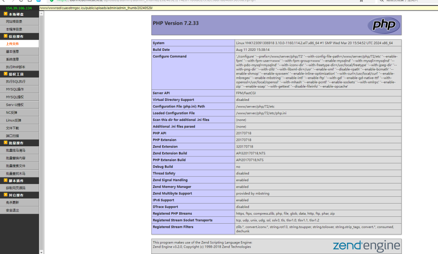This screenshot has height=254, width=438.
Task: Click the sidebar scrollbar down arrow
Action: coord(41,252)
